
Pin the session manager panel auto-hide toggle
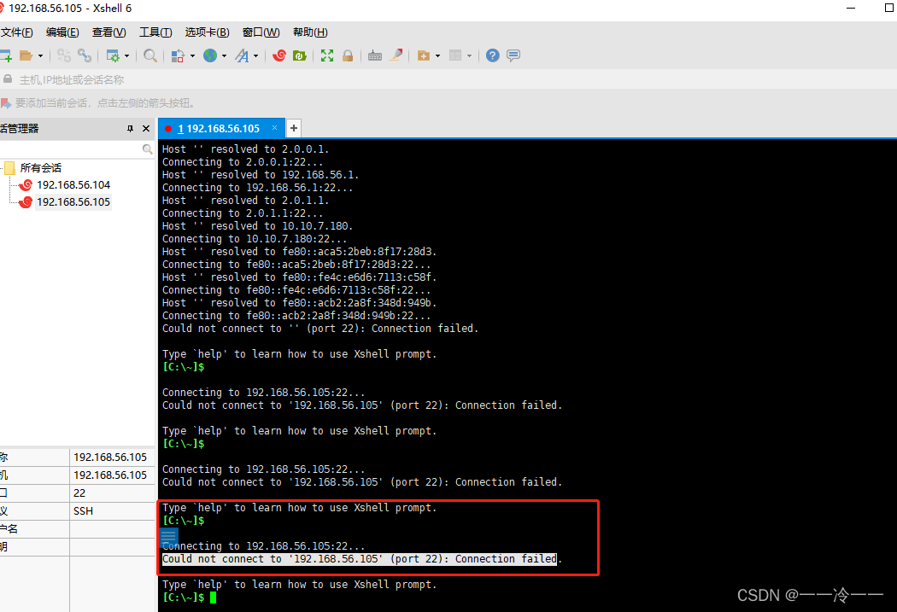130,128
